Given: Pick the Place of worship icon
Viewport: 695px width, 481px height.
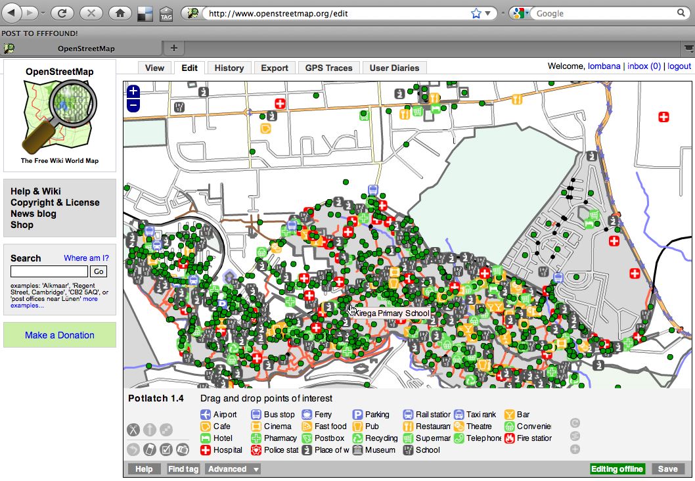Looking at the screenshot, I should (307, 450).
